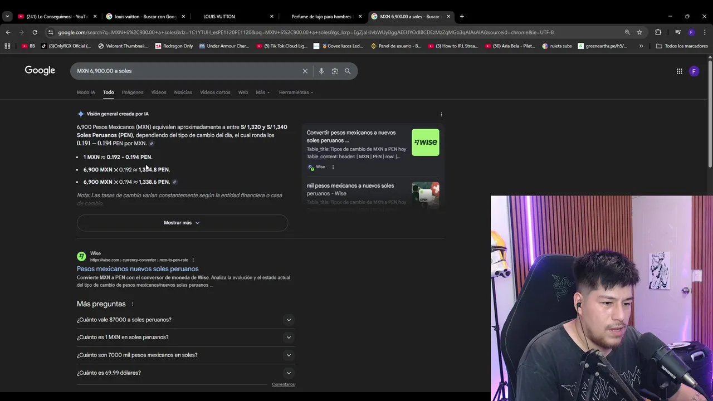This screenshot has height=401, width=713.
Task: Open the OnlyRGX Oficial TikTok bookmark
Action: coord(66,46)
